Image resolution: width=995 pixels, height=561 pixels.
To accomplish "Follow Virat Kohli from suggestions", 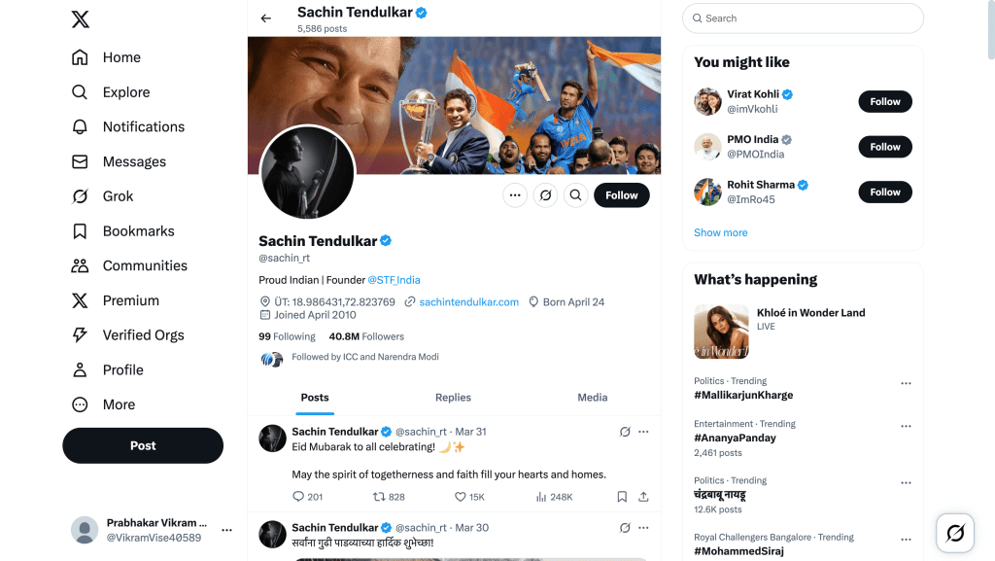I will pyautogui.click(x=885, y=101).
